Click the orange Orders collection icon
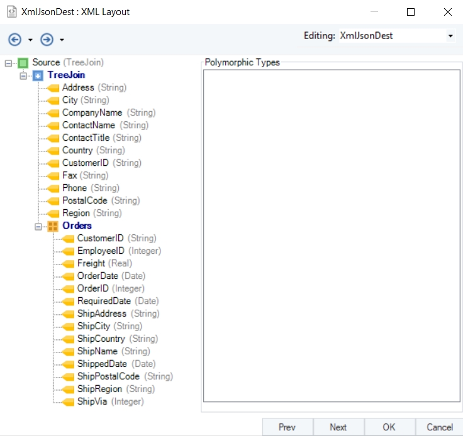 click(53, 226)
